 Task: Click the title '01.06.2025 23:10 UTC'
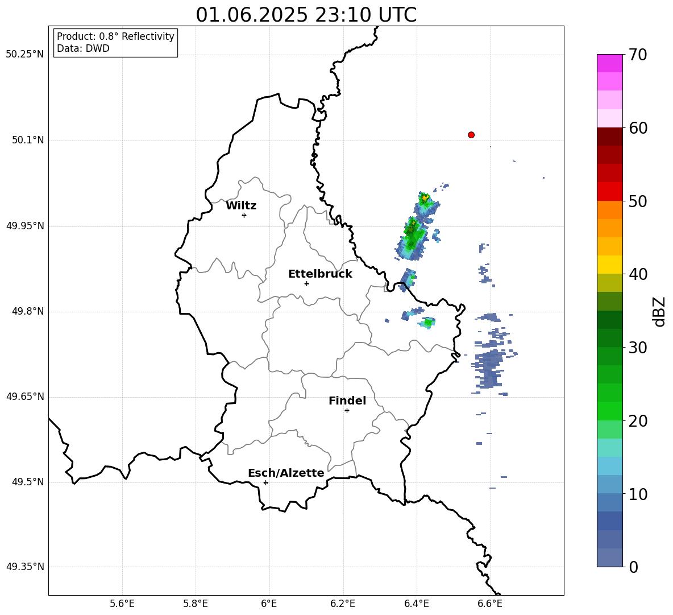click(306, 15)
